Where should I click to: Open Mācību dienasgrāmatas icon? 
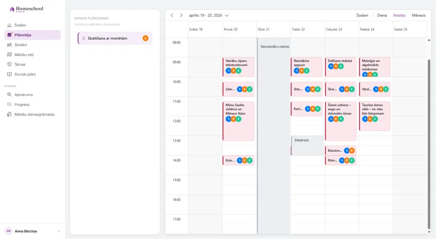point(9,114)
